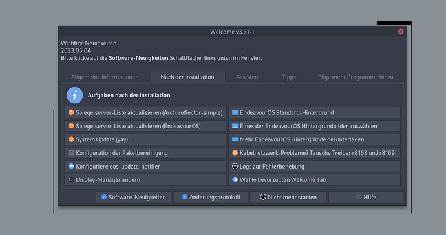This screenshot has height=235, width=446.
Task: Click the blue info icon near Aufgaben heading
Action: click(75, 95)
